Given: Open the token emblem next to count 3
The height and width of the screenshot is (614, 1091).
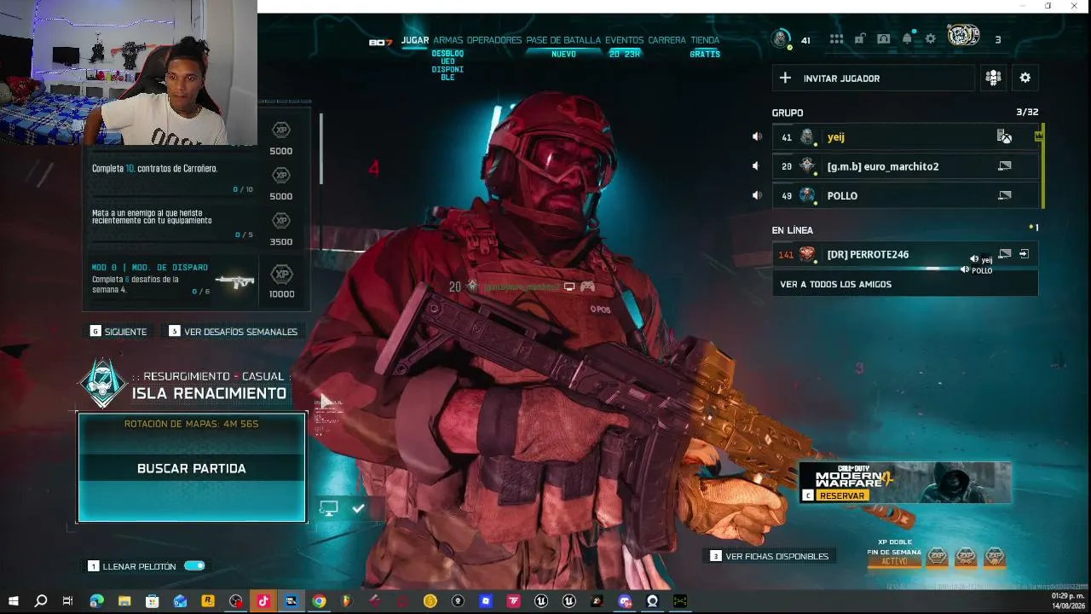Looking at the screenshot, I should point(963,37).
